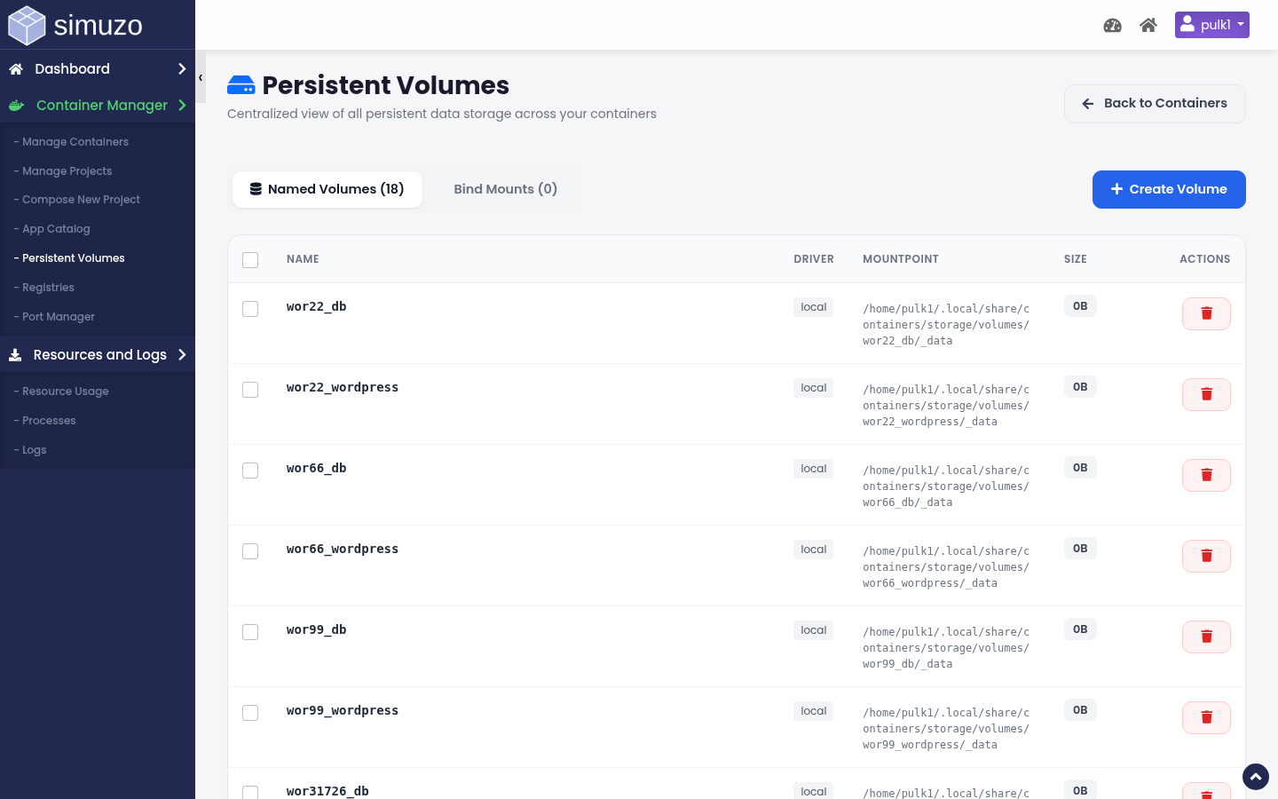The image size is (1278, 799).
Task: Check the wor22_wordpress row checkbox
Action: coord(250,390)
